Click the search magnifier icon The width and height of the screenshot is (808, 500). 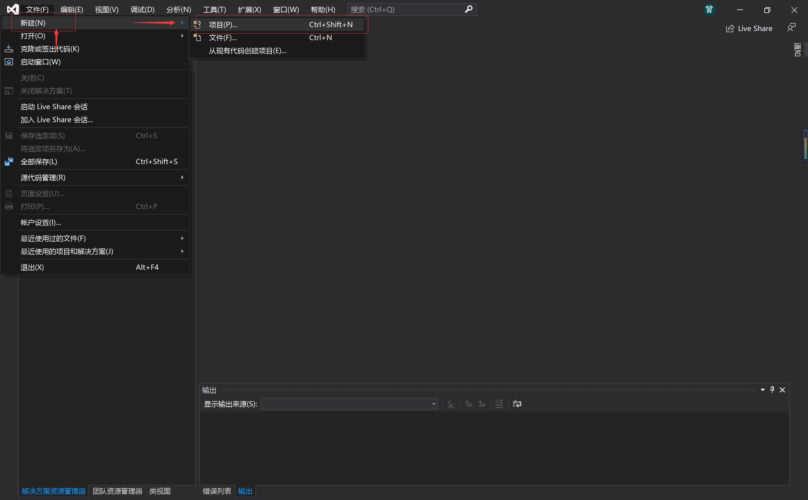(x=468, y=9)
